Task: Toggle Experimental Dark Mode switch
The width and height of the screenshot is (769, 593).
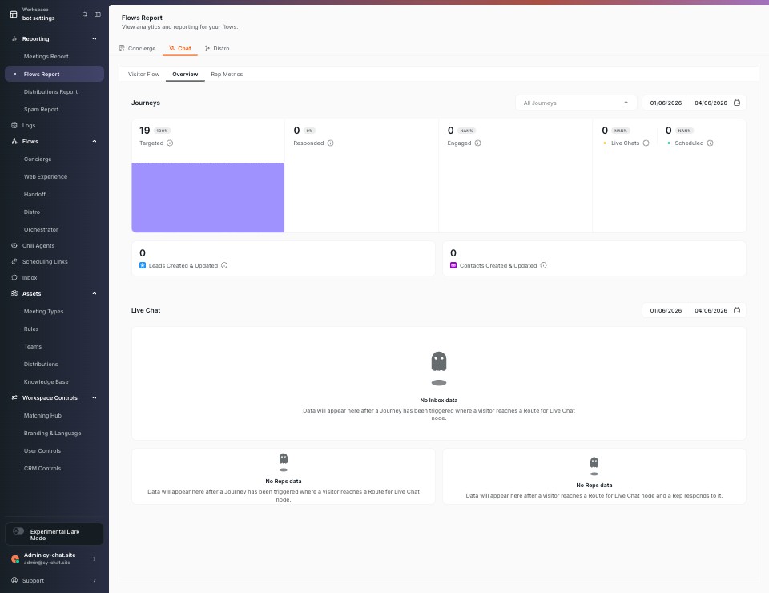Action: tap(18, 531)
